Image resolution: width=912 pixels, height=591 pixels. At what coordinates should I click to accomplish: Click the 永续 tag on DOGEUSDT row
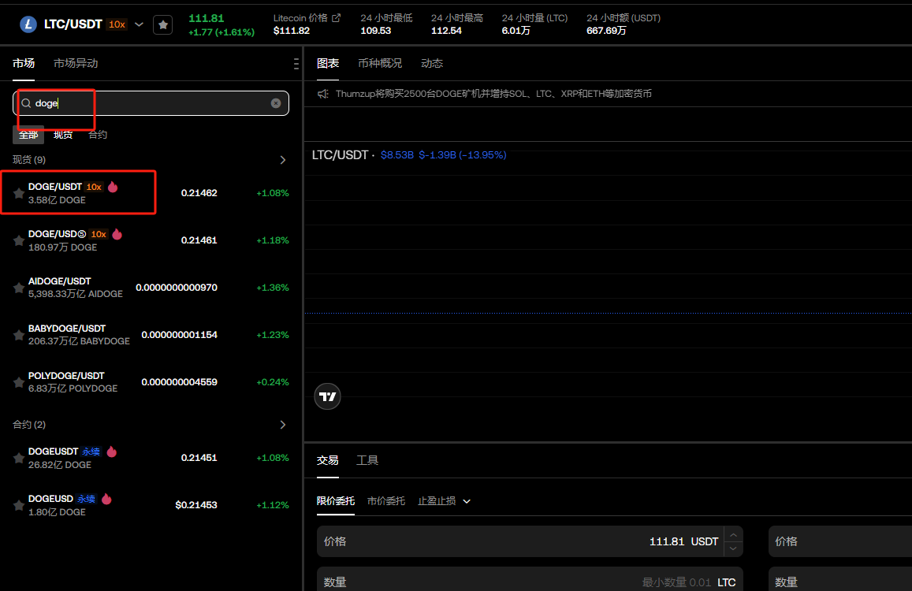pos(91,452)
